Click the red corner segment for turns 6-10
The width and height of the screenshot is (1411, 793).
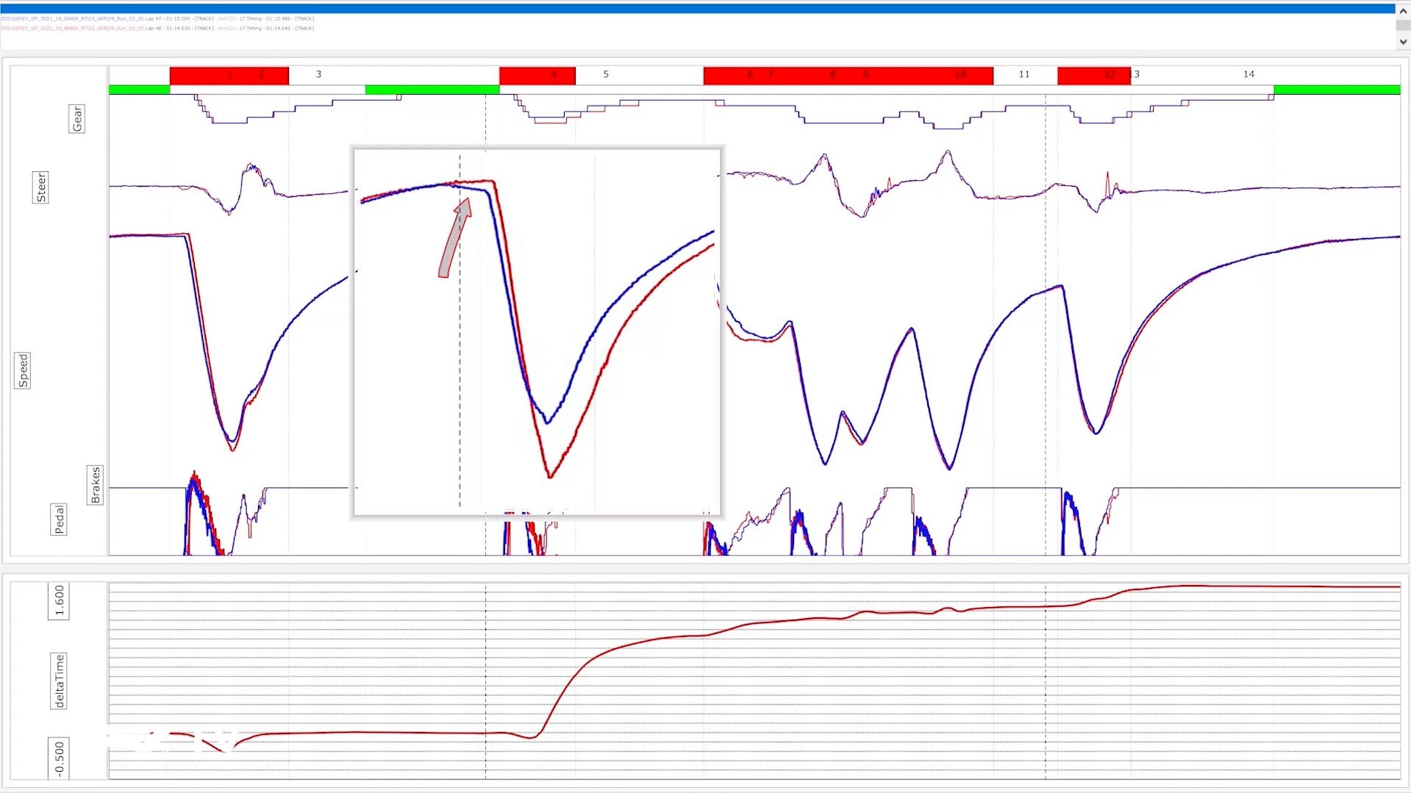tap(849, 75)
